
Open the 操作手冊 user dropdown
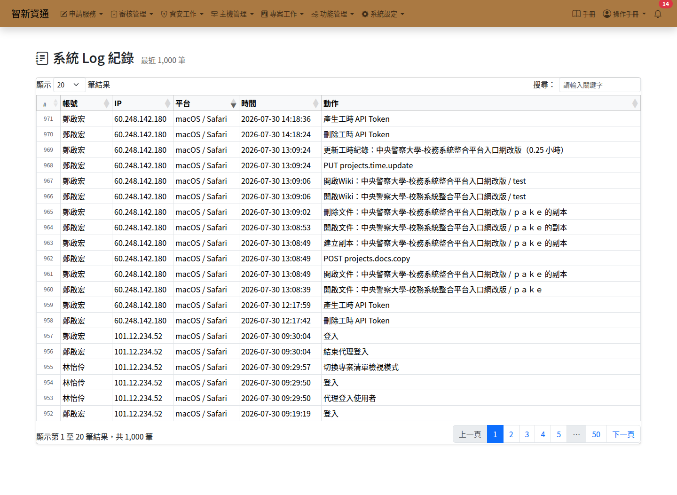[x=625, y=14]
